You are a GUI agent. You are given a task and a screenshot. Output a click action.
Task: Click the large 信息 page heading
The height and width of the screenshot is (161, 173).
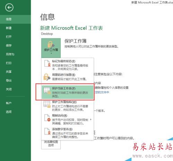point(47,17)
